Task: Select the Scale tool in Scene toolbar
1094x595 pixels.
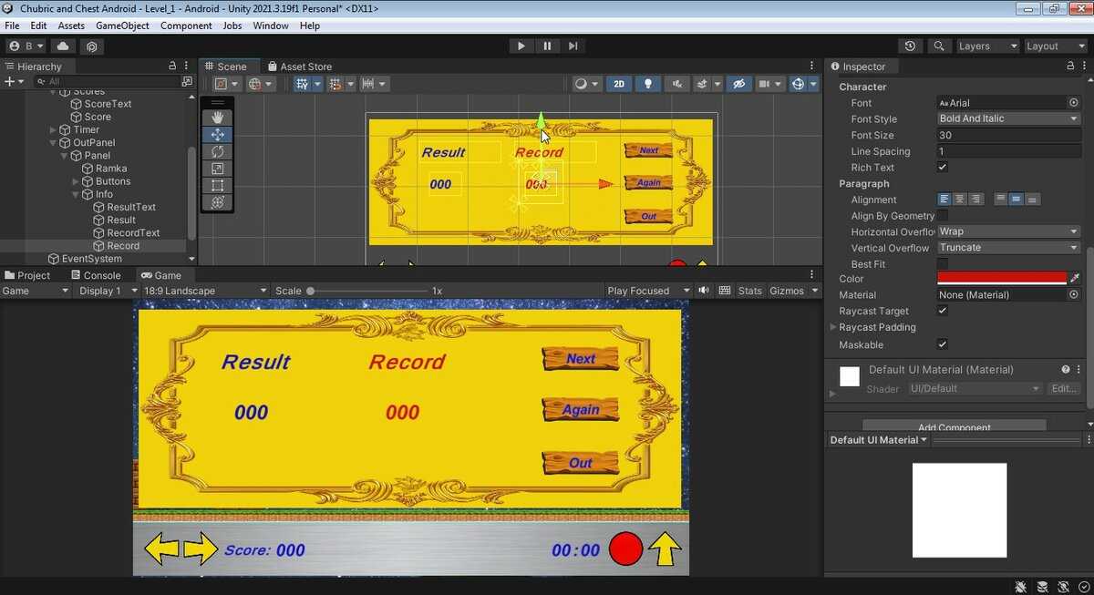Action: click(x=217, y=169)
